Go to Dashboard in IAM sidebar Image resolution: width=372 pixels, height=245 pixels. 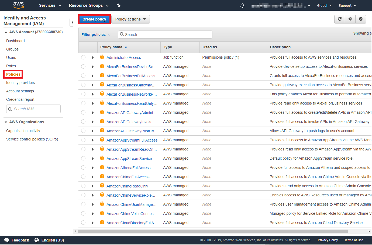pos(15,41)
